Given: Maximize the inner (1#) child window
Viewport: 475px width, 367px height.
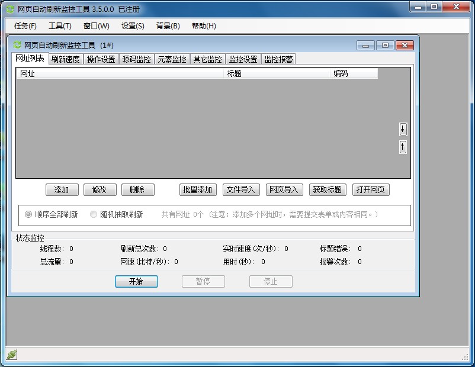Looking at the screenshot, I should (385, 46).
